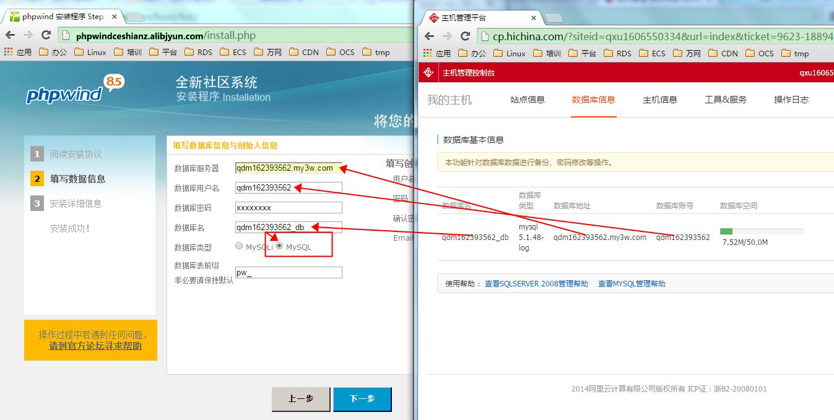Click the phpwind 8.5 logo

74,91
